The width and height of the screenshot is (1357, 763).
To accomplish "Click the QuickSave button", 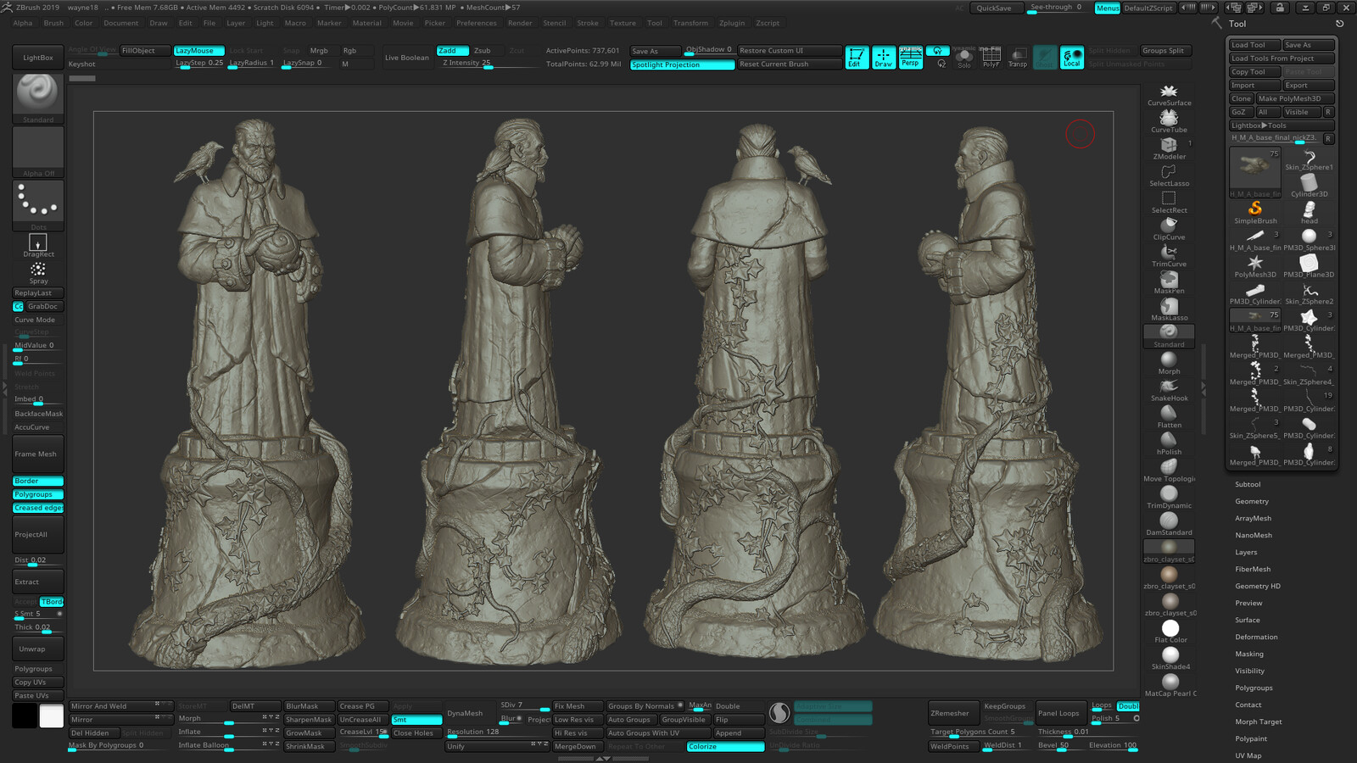I will click(994, 8).
